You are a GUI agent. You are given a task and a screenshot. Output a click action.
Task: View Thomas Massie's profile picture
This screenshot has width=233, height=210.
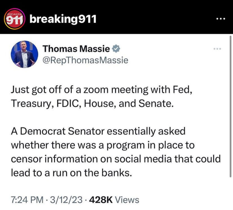25,54
